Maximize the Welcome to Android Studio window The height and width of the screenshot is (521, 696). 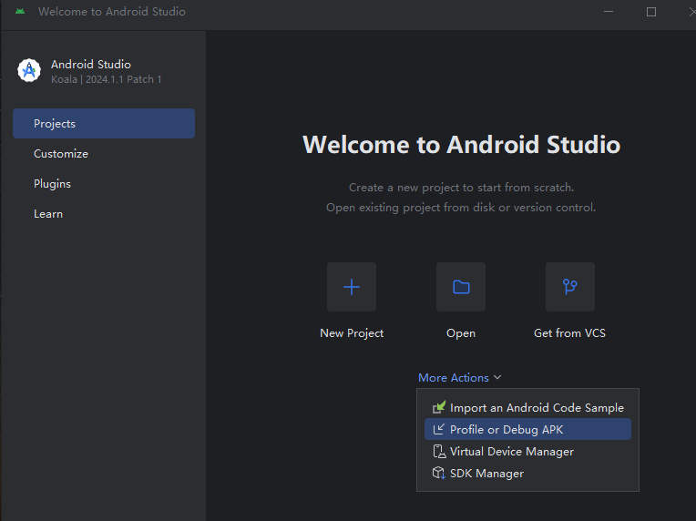tap(651, 12)
